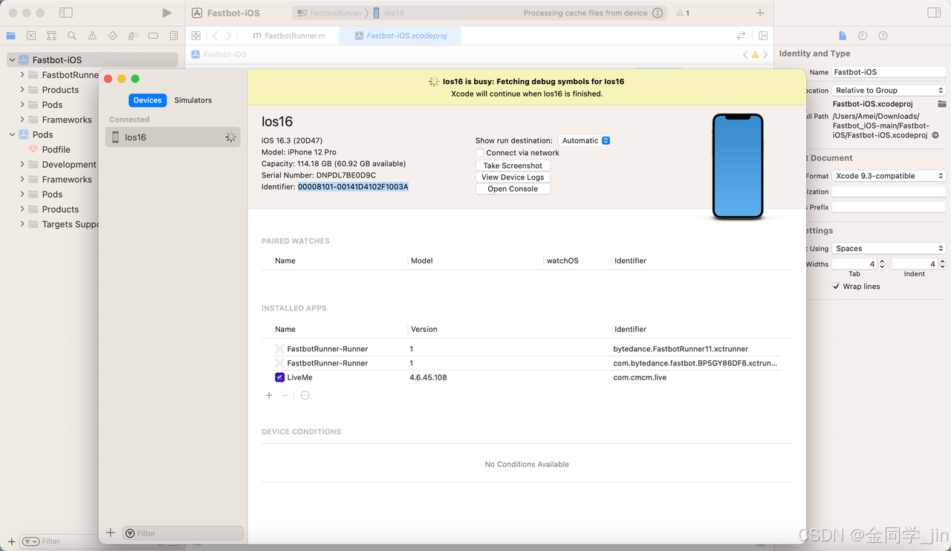Click the FastbotRunner scheme selector

[329, 13]
